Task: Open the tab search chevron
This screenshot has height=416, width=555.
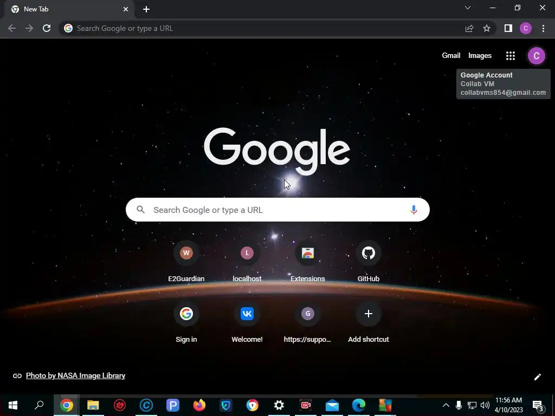Action: click(x=468, y=8)
